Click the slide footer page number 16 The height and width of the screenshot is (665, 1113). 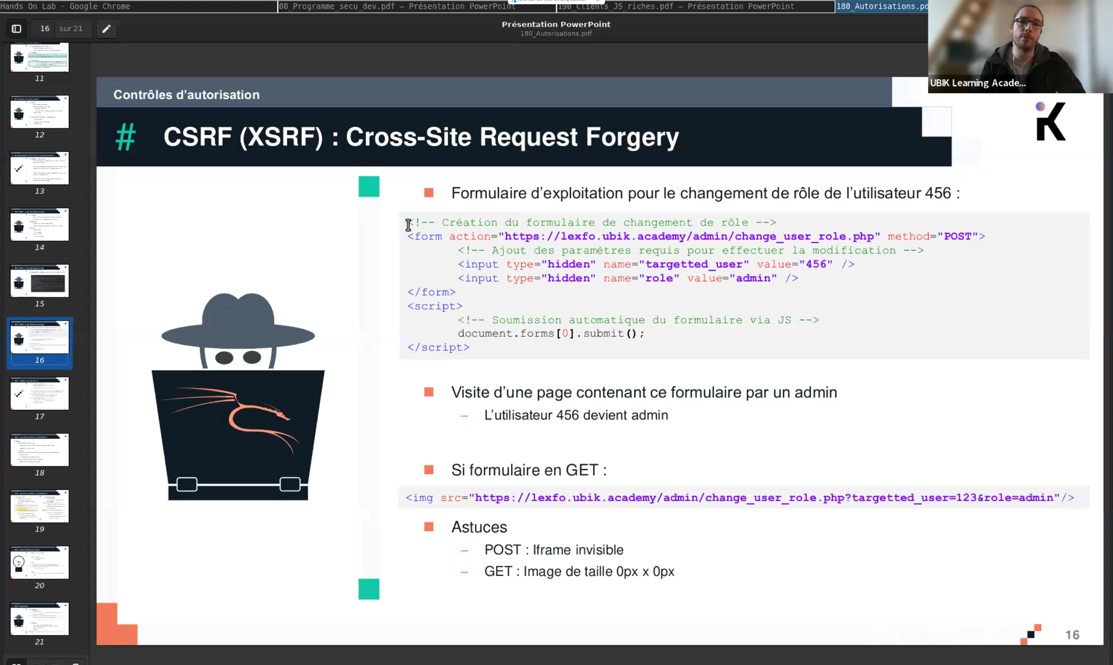coord(1072,635)
